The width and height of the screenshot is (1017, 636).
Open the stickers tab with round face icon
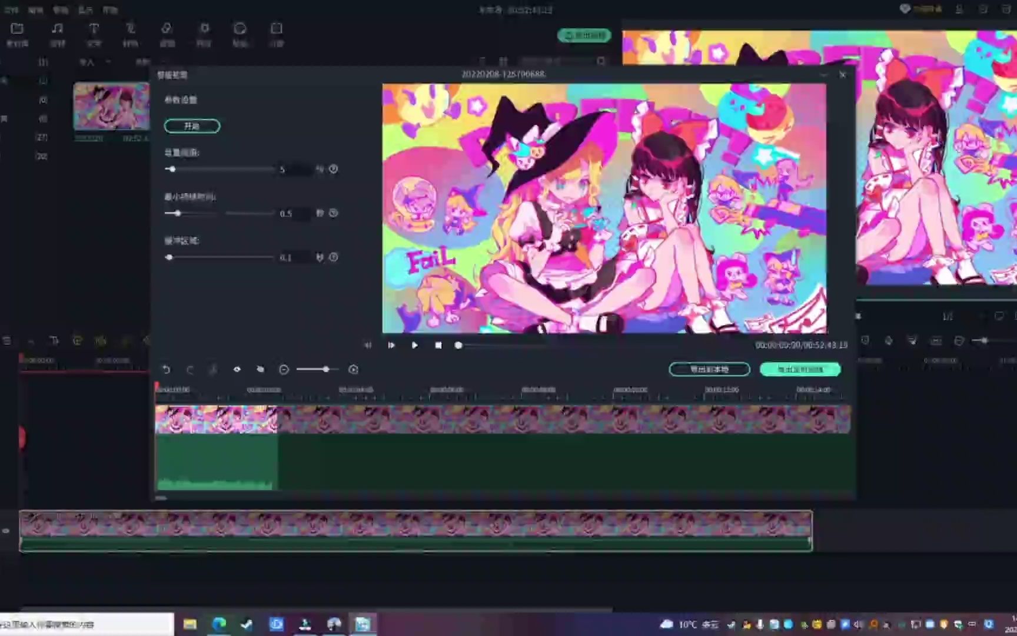(x=240, y=34)
